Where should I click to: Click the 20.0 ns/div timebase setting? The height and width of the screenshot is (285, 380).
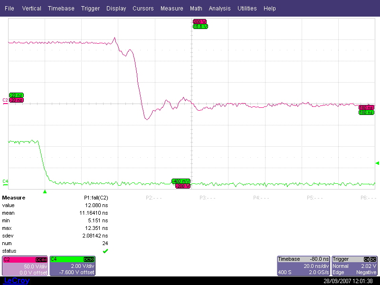point(316,266)
